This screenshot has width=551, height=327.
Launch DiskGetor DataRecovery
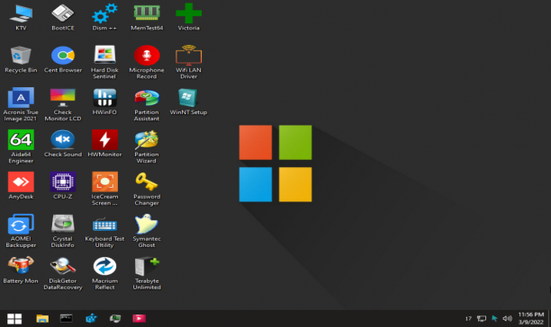[62, 273]
